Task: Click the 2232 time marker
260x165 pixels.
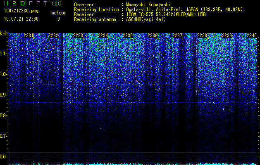Action: pos(53,35)
